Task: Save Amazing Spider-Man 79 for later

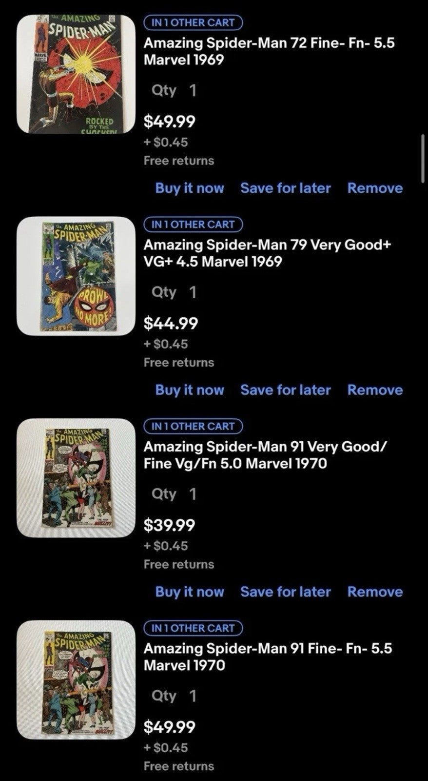Action: pos(286,390)
